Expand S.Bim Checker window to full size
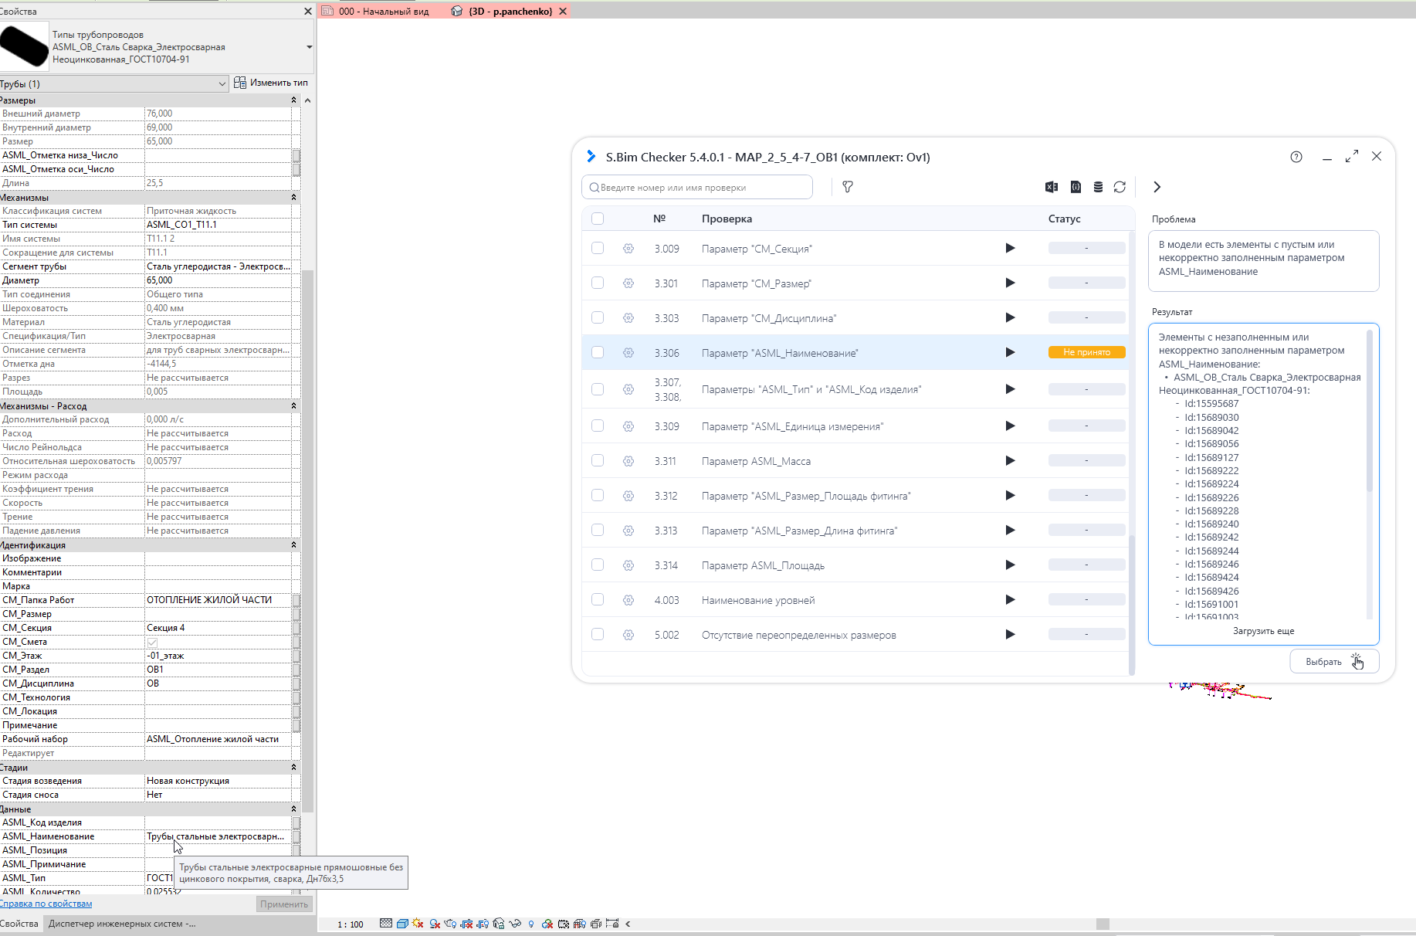The height and width of the screenshot is (936, 1416). tap(1352, 157)
